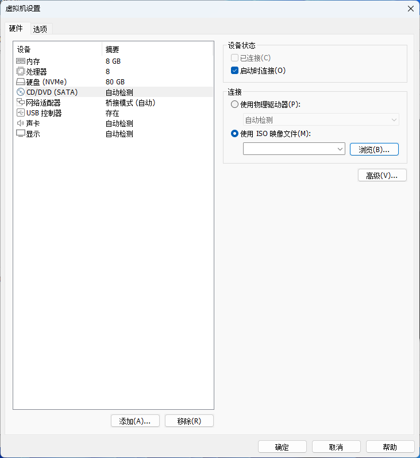Open the physical drive 自动检测 dropdown
Image resolution: width=420 pixels, height=458 pixels.
pos(321,120)
